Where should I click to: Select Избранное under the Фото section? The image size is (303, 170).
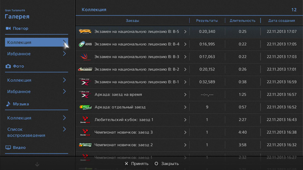tap(19, 92)
